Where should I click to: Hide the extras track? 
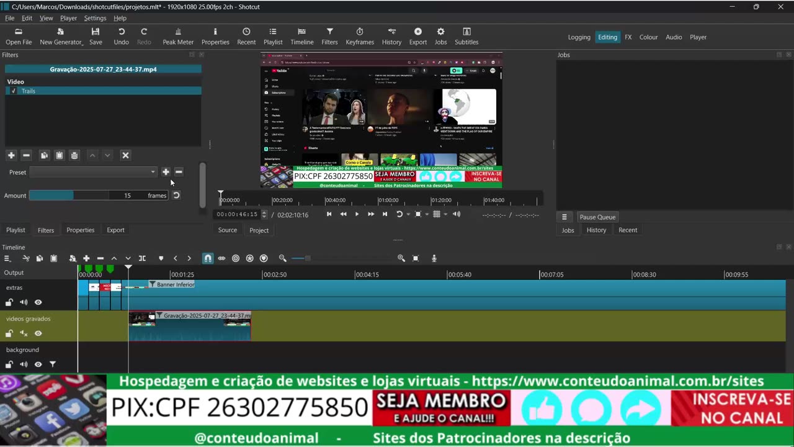(38, 302)
